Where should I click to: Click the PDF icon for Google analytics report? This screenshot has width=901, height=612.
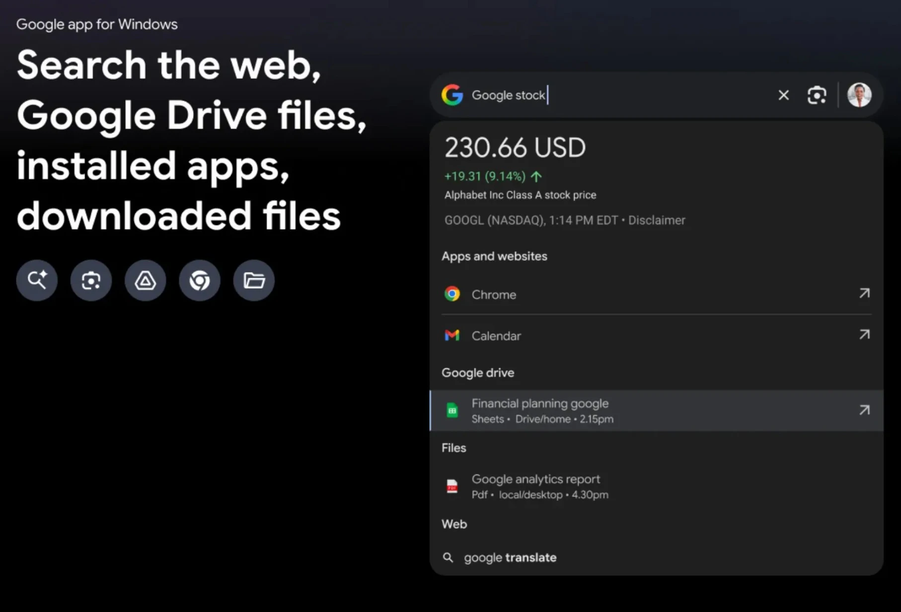point(452,486)
